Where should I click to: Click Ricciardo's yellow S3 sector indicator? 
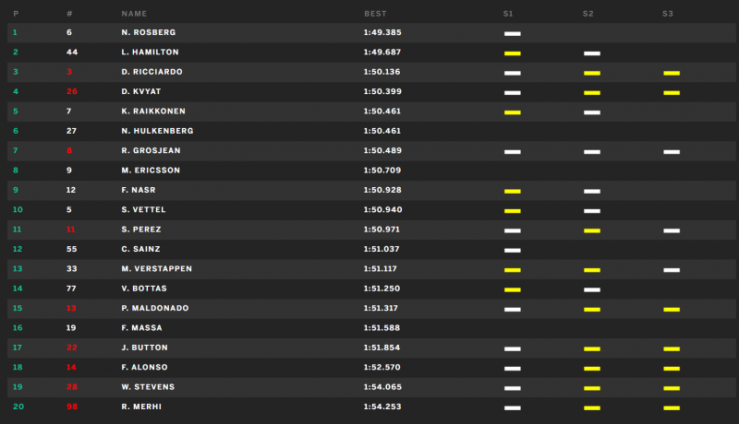[672, 74]
